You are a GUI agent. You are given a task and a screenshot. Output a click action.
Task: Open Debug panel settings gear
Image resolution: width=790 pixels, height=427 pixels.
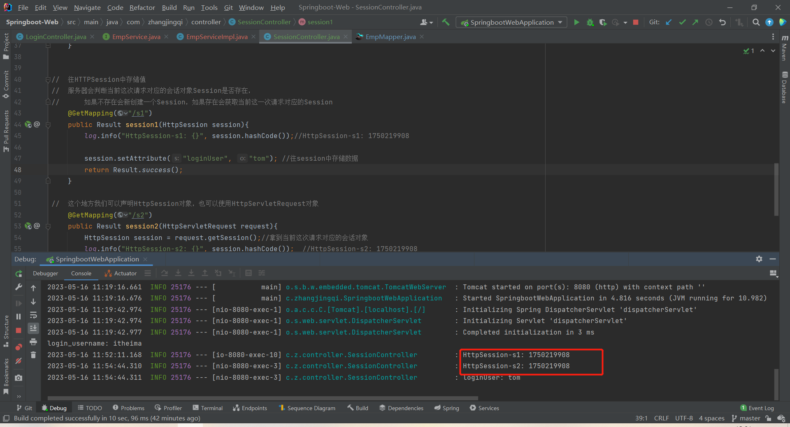tap(759, 259)
